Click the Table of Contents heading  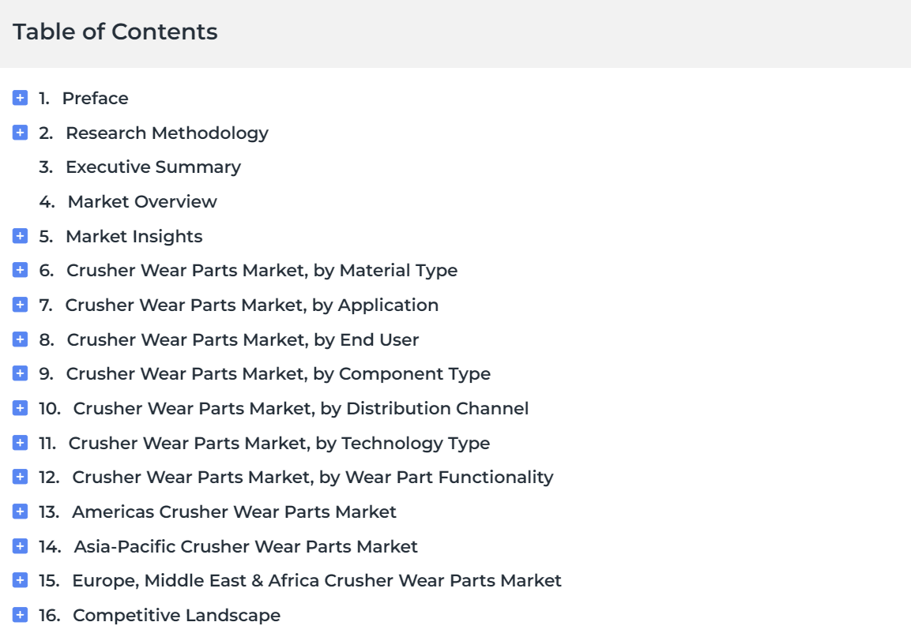[115, 32]
